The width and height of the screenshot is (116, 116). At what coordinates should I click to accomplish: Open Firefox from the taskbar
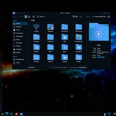click(17, 114)
